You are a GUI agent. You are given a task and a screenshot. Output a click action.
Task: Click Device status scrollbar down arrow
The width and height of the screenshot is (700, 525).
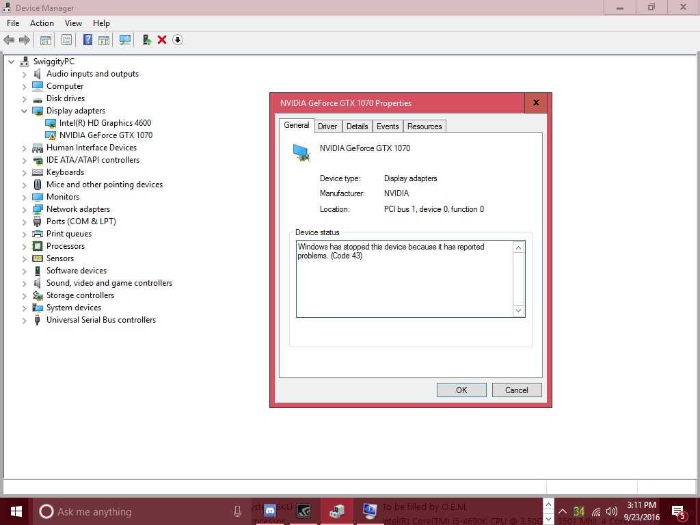coord(518,311)
